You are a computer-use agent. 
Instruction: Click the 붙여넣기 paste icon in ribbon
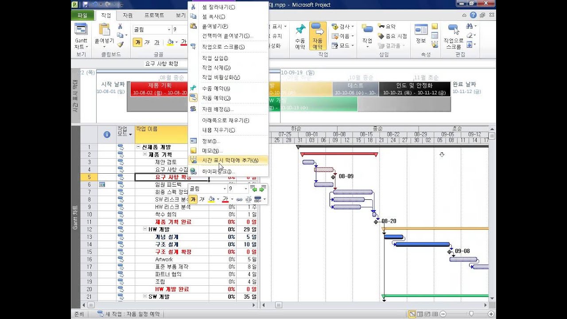point(105,30)
